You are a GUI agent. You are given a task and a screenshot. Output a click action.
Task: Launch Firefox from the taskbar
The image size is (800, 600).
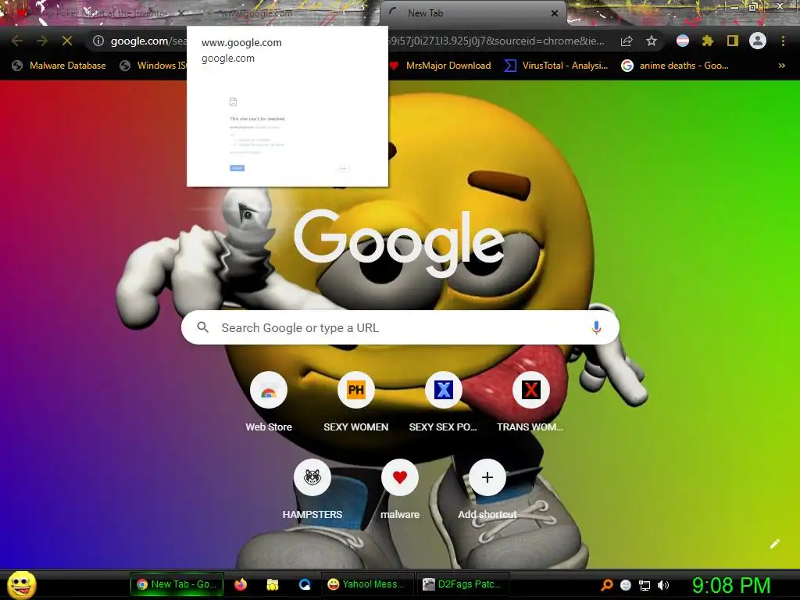[241, 584]
